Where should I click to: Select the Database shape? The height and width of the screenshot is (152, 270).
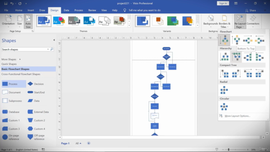point(11,112)
